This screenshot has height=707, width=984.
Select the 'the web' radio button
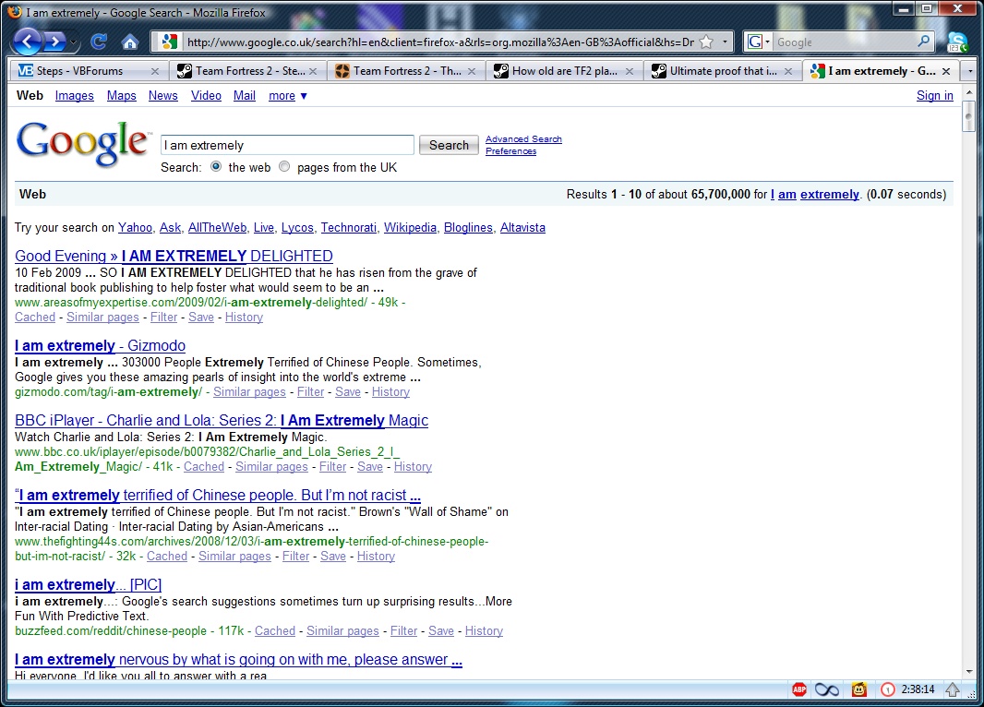tap(216, 166)
